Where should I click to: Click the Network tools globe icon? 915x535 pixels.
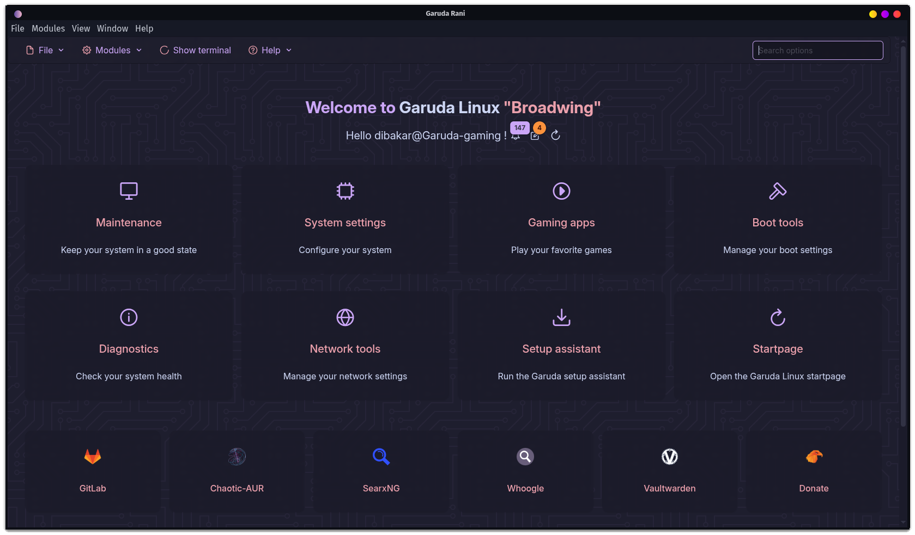(345, 317)
